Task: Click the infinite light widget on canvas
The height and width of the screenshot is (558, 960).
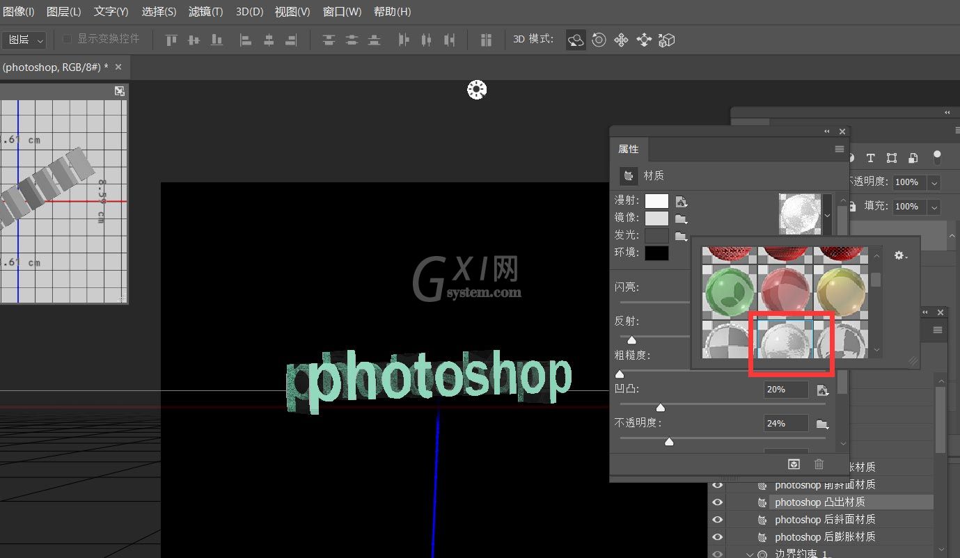Action: point(477,89)
